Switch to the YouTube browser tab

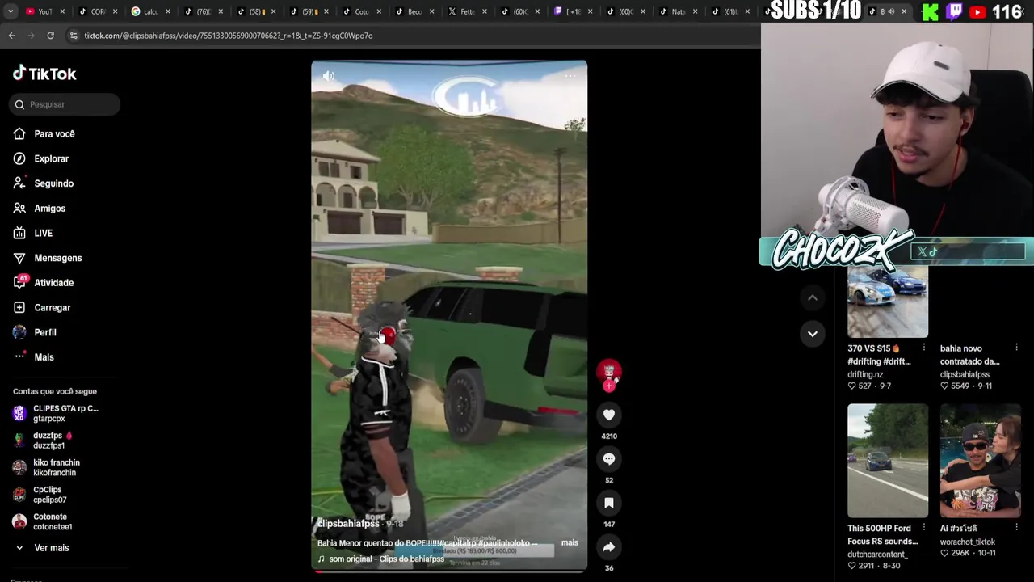click(44, 11)
